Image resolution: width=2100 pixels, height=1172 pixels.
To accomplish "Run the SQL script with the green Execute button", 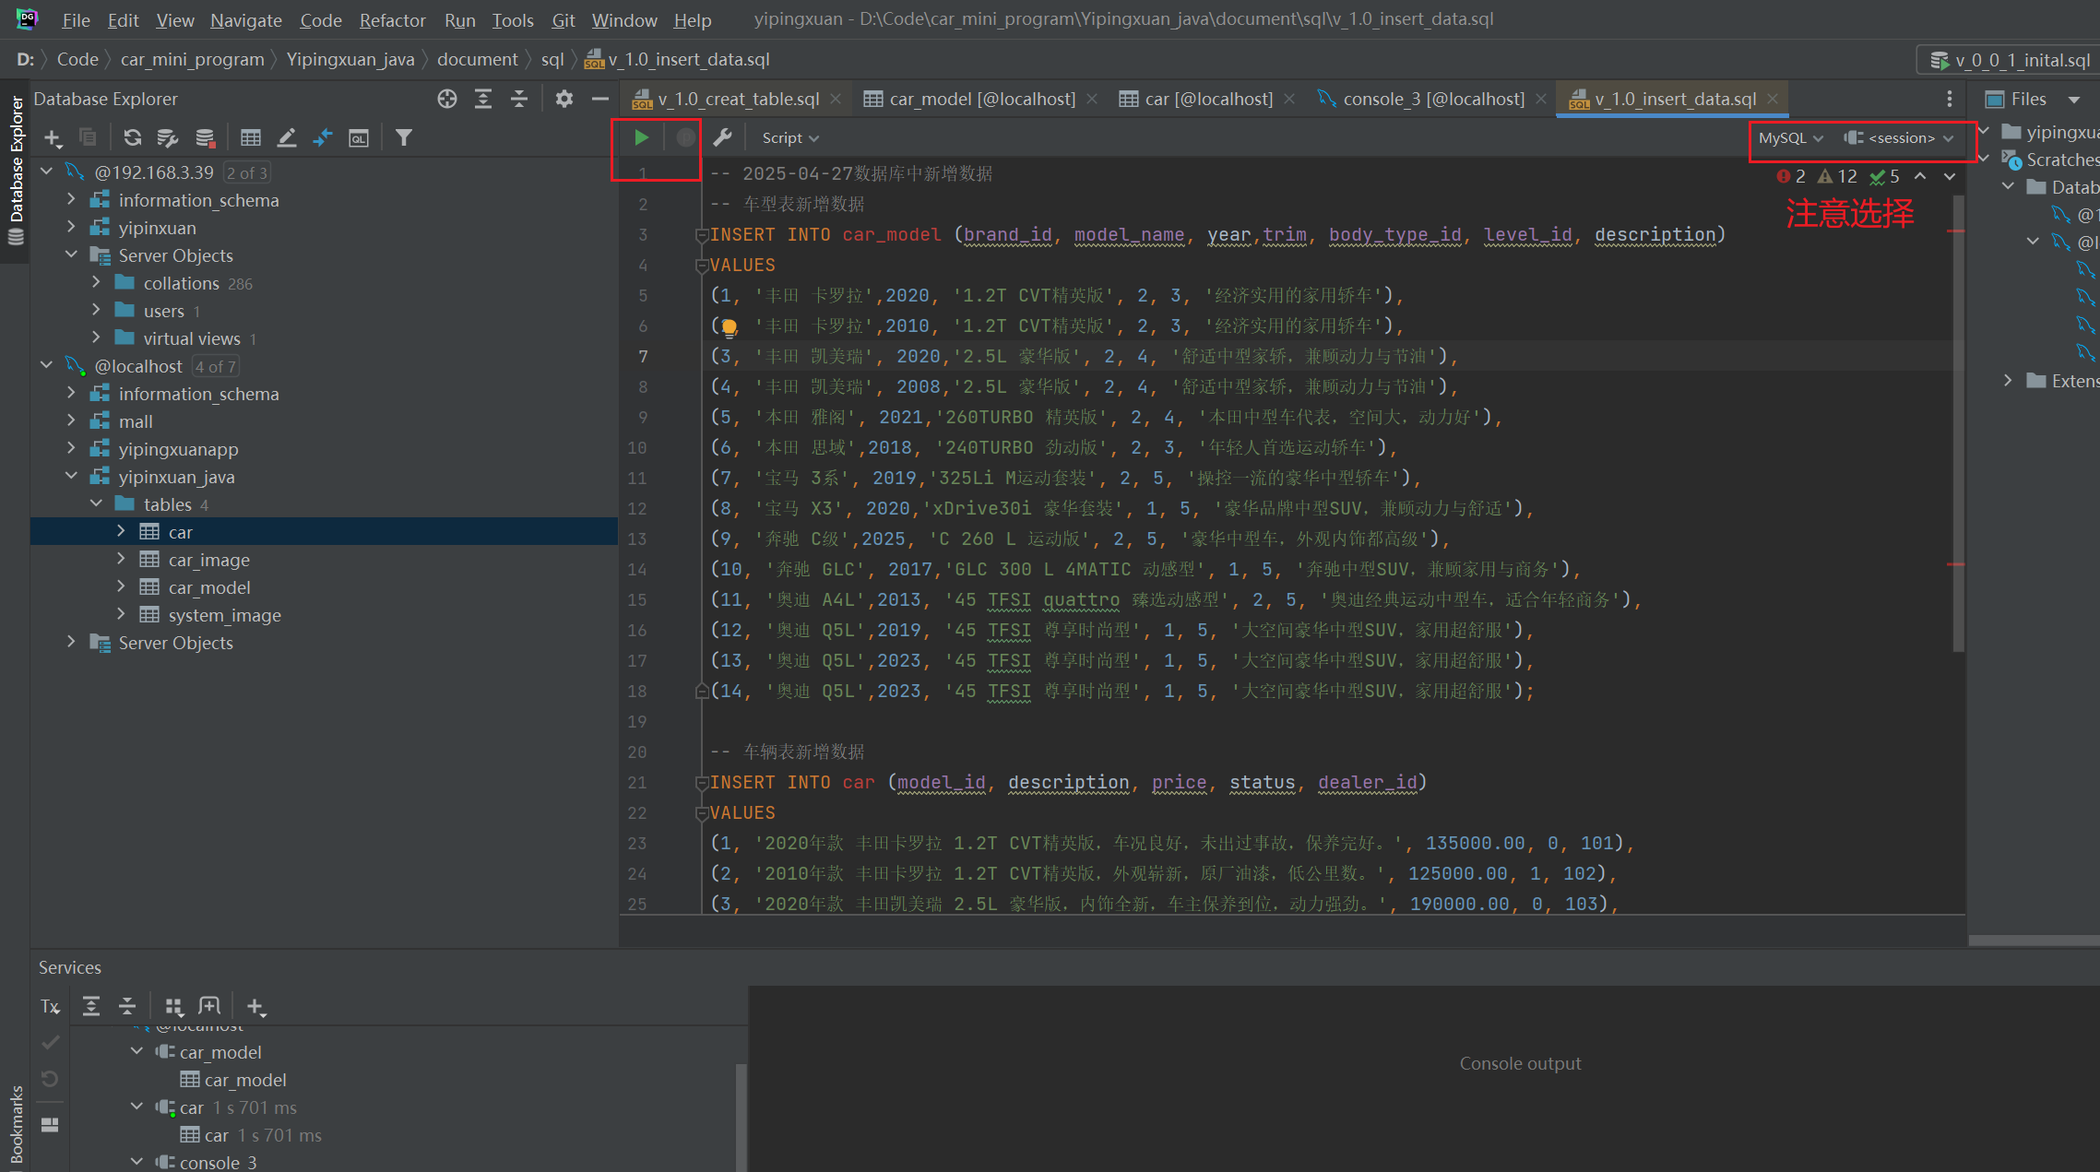I will 641,137.
